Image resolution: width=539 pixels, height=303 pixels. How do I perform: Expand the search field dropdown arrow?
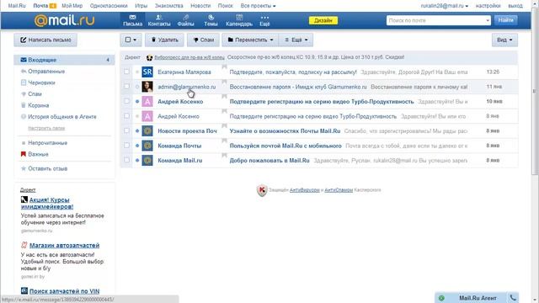point(488,20)
